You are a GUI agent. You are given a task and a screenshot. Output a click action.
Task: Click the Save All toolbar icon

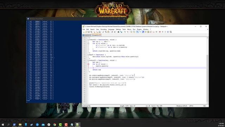[x=91, y=32]
